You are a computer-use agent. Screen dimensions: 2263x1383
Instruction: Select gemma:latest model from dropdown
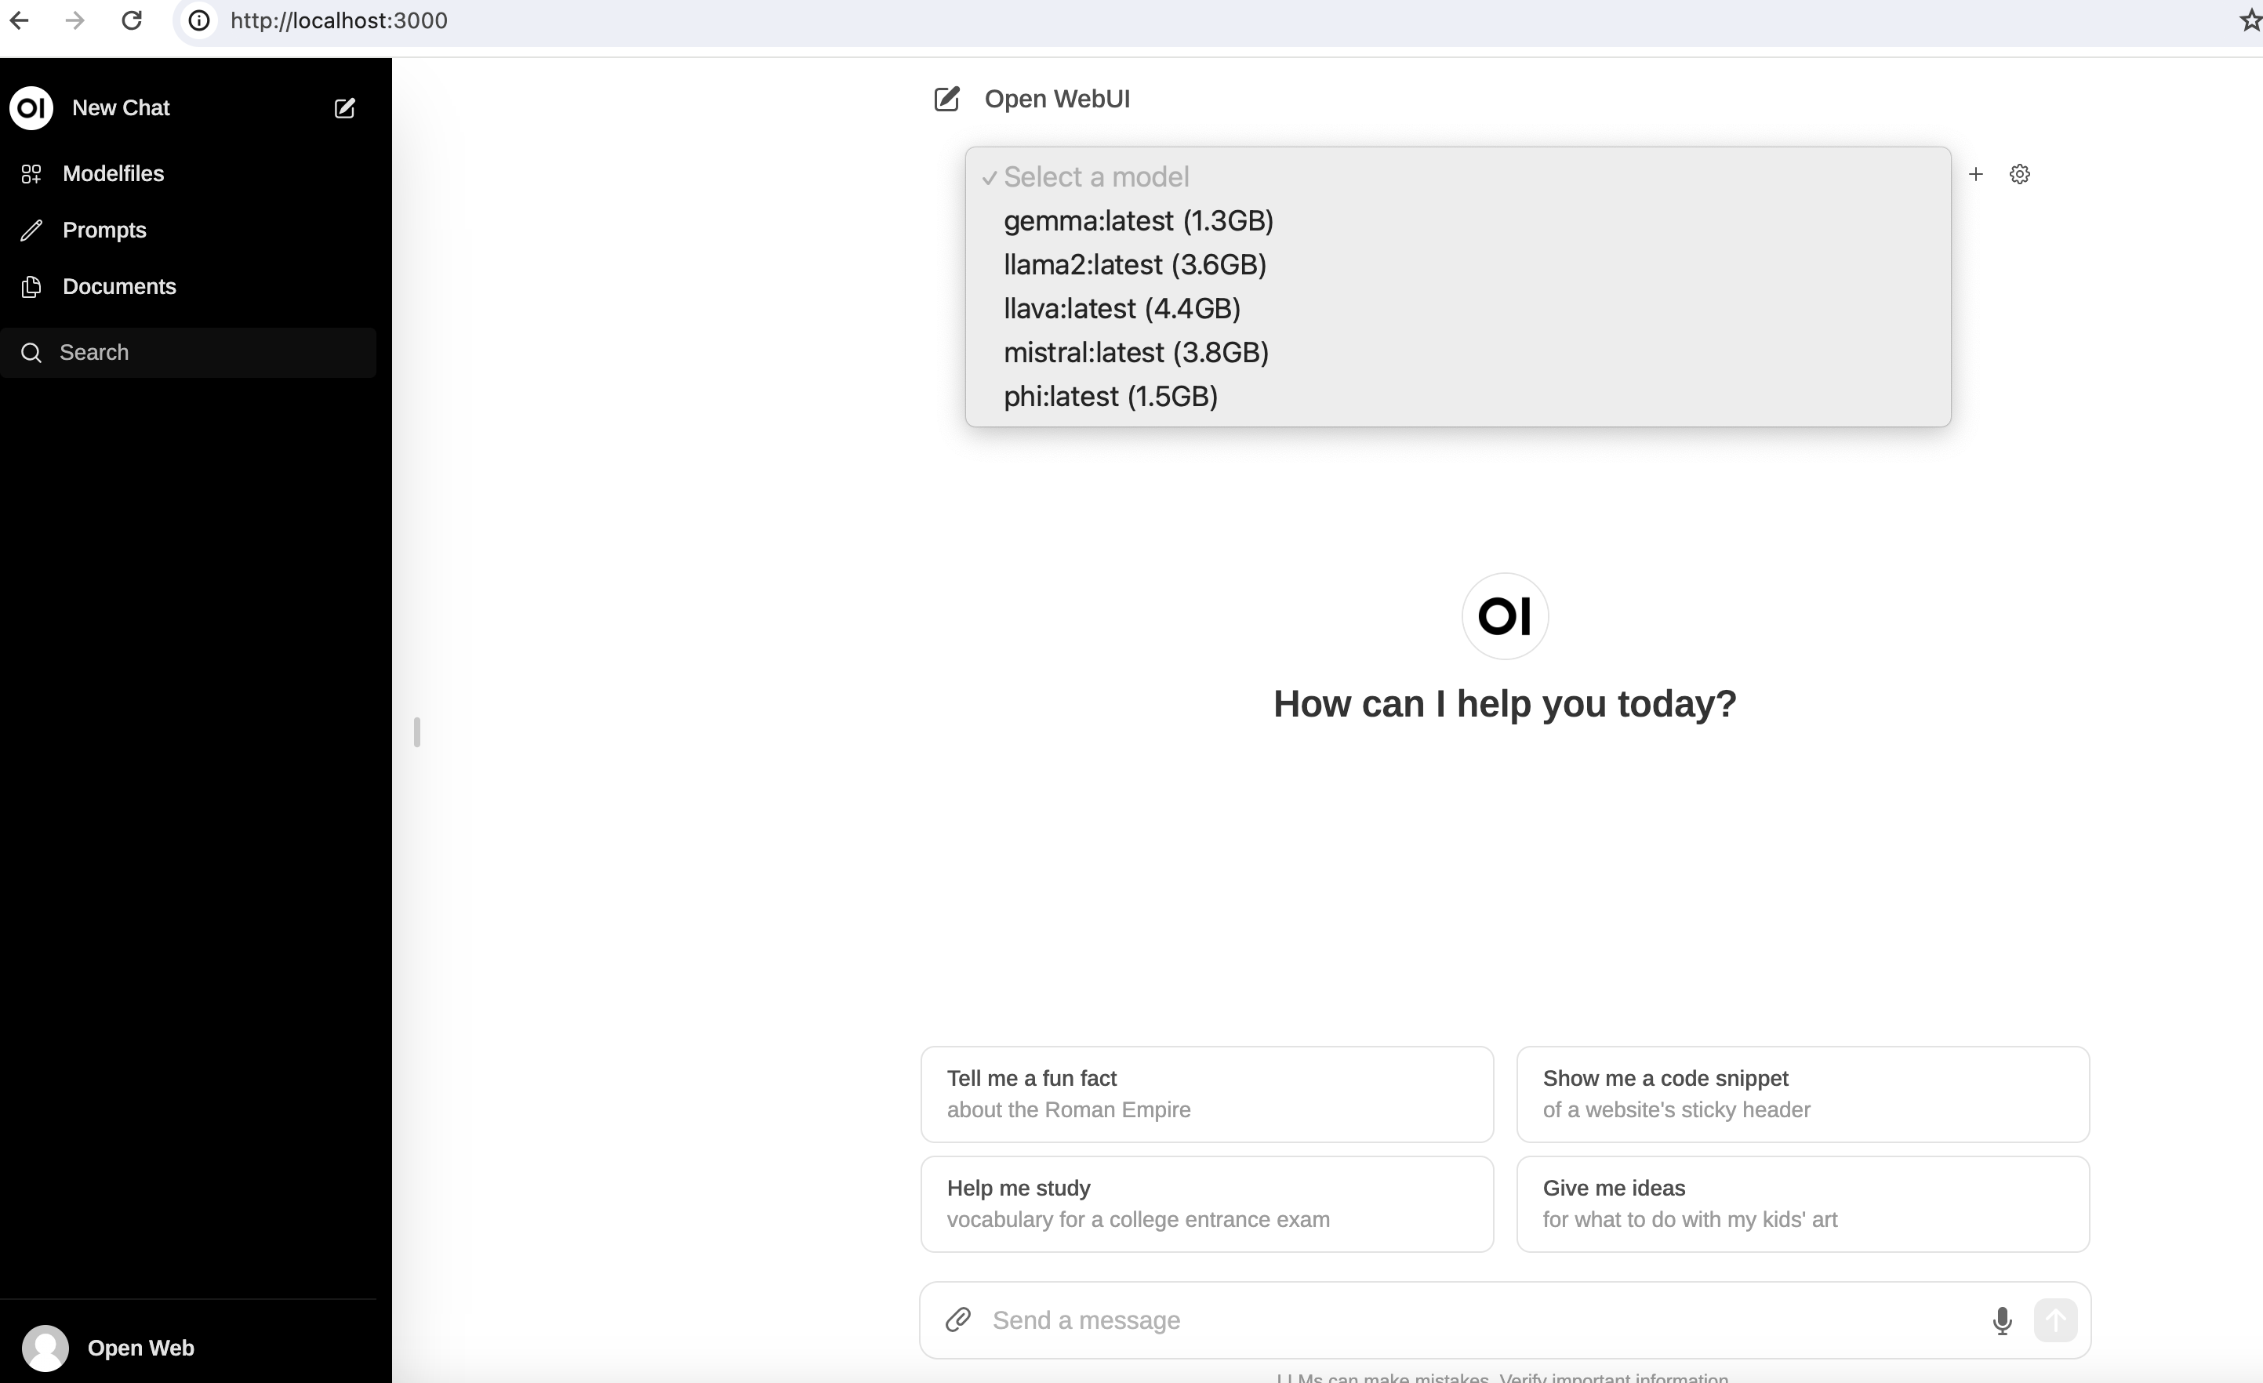click(1138, 221)
